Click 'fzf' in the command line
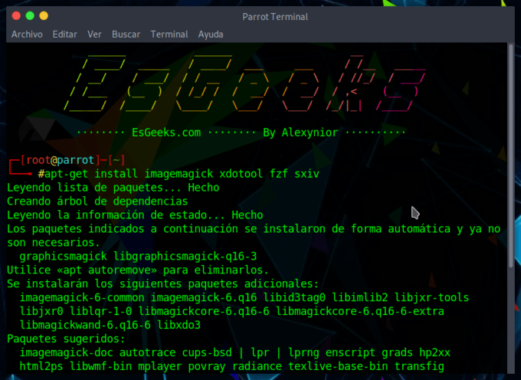Screen dimensions: 521x380 coord(279,173)
